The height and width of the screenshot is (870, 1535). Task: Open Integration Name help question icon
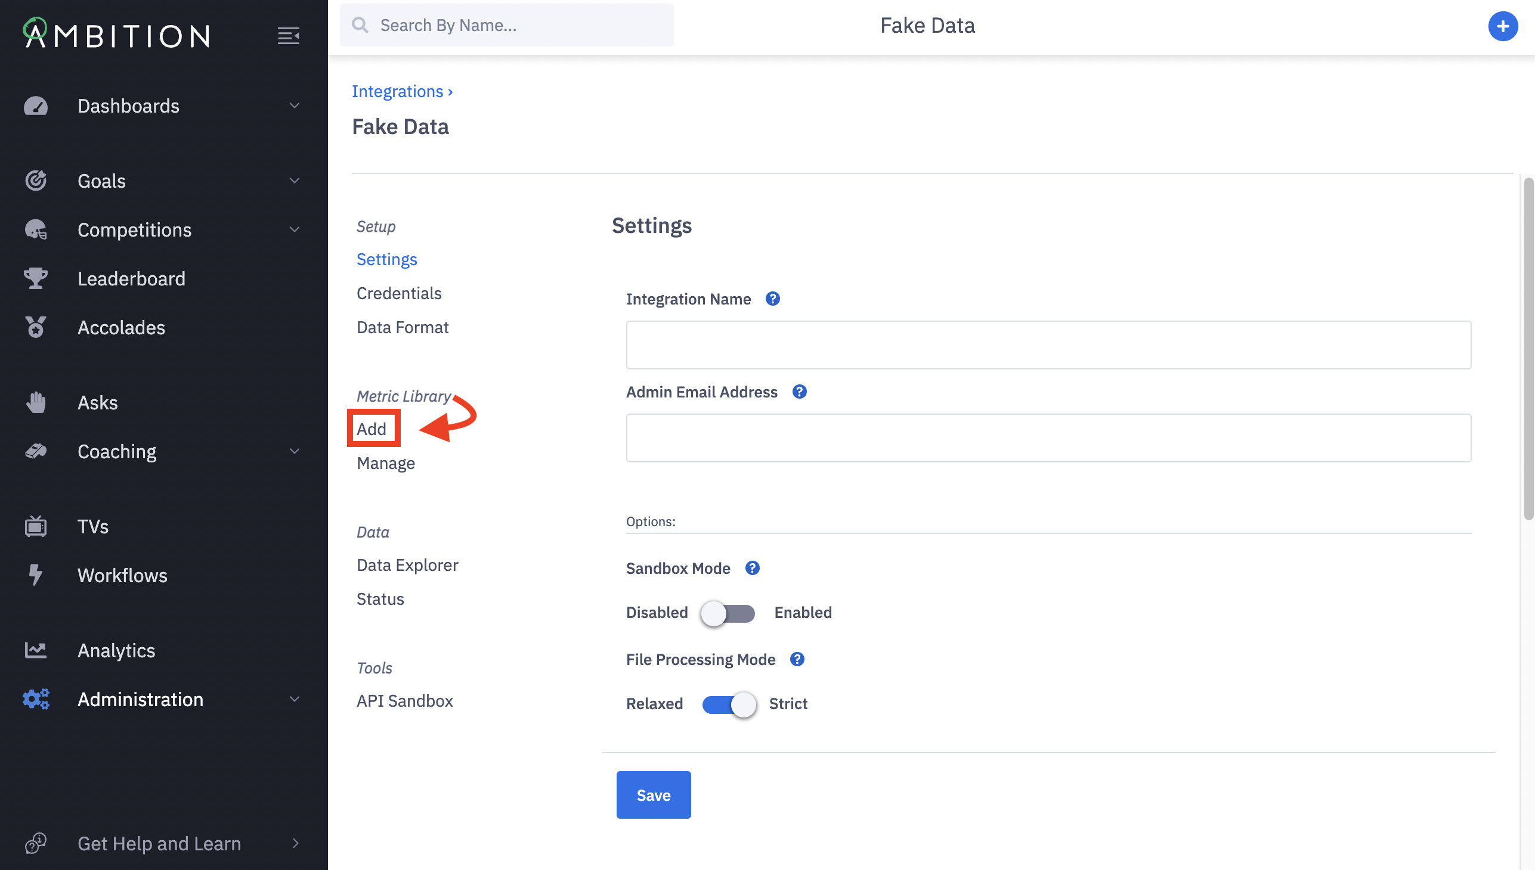[x=773, y=299]
